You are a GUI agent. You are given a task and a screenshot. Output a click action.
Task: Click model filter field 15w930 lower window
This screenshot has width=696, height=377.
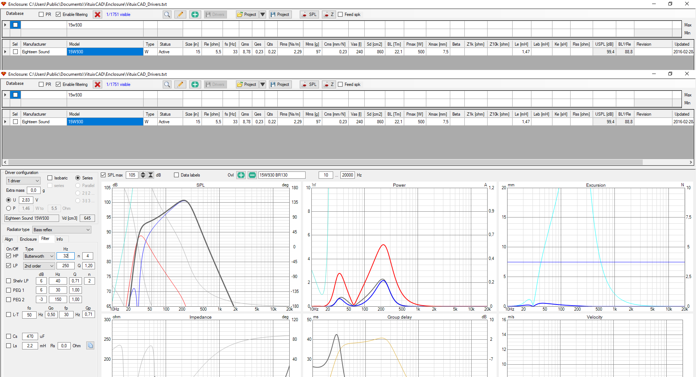click(105, 95)
